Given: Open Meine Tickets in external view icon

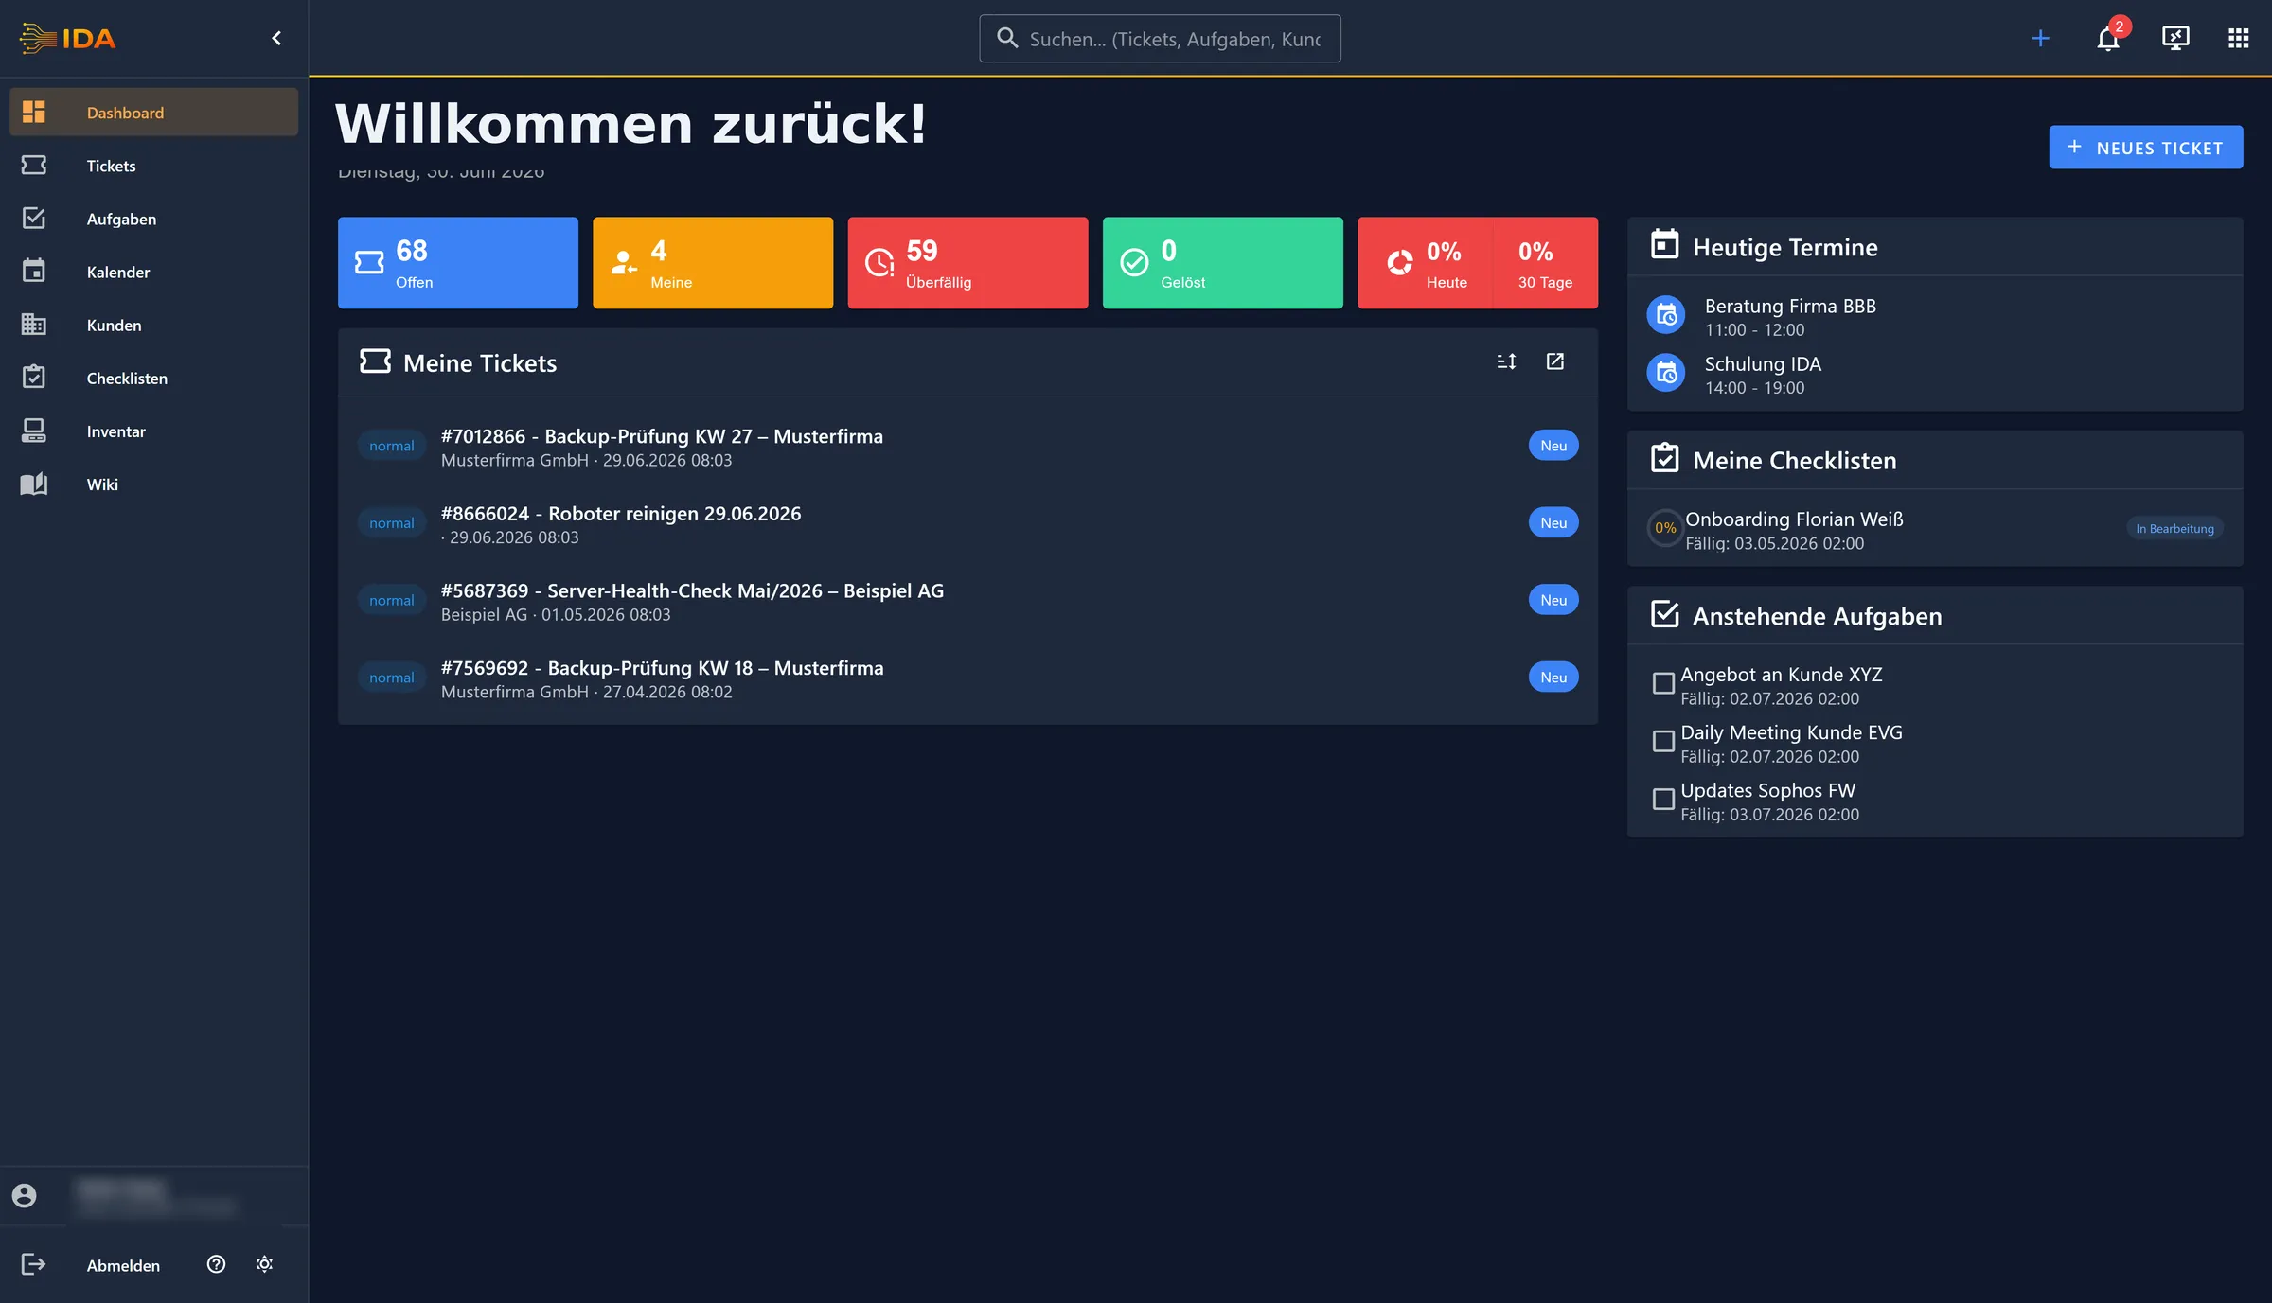Looking at the screenshot, I should click(1555, 361).
